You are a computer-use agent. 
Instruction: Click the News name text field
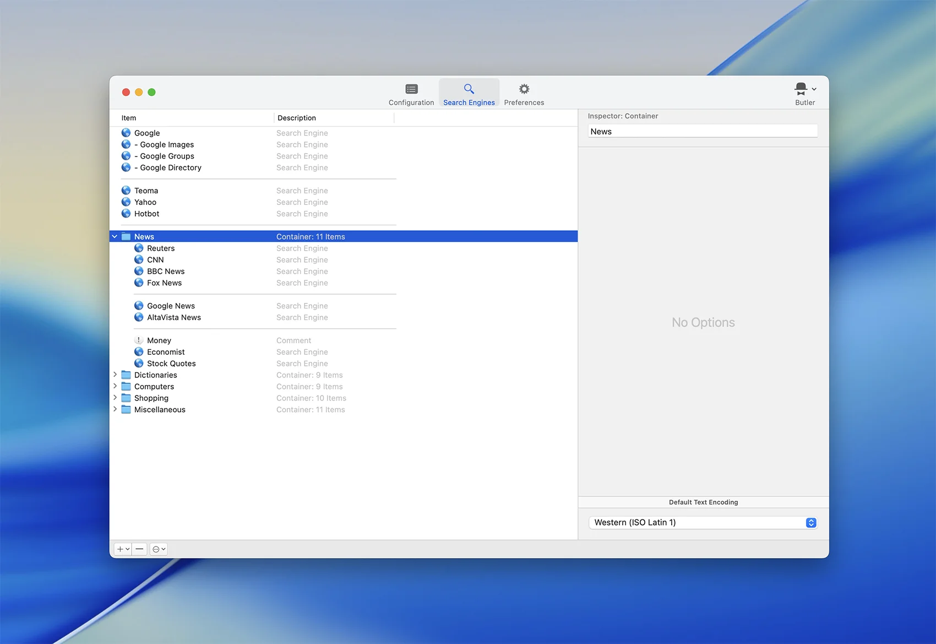click(703, 132)
